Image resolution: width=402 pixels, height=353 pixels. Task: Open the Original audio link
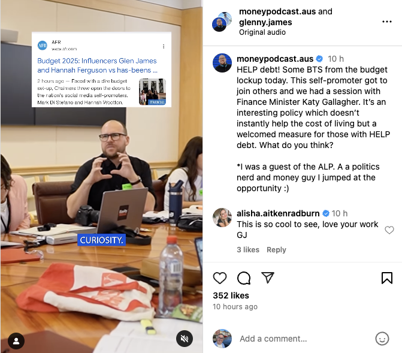262,32
